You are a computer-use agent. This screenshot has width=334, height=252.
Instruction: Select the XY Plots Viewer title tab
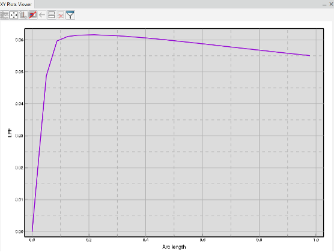[x=17, y=4]
